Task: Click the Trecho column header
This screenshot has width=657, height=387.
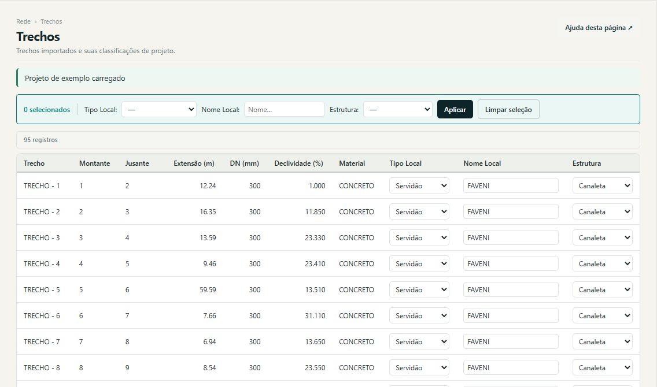Action: [34, 163]
